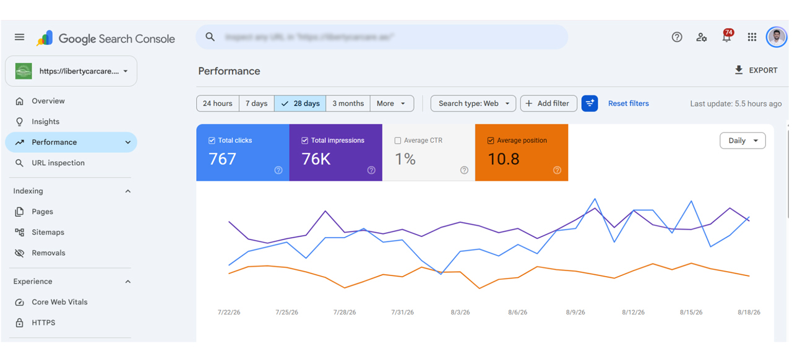The image size is (792, 354).
Task: Collapse the Experience section
Action: [x=128, y=282]
